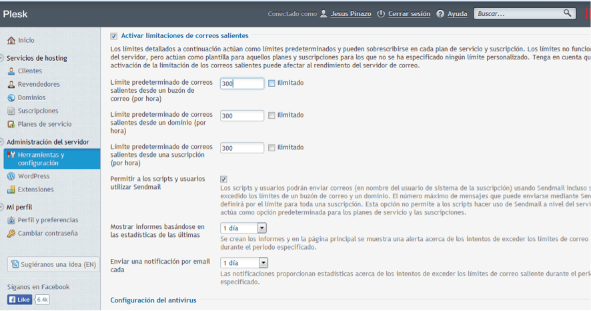This screenshot has height=311, width=591.
Task: Click the Sugiéranos una idea (EN) button
Action: tap(53, 264)
